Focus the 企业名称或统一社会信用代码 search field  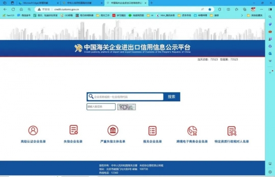(x=126, y=97)
